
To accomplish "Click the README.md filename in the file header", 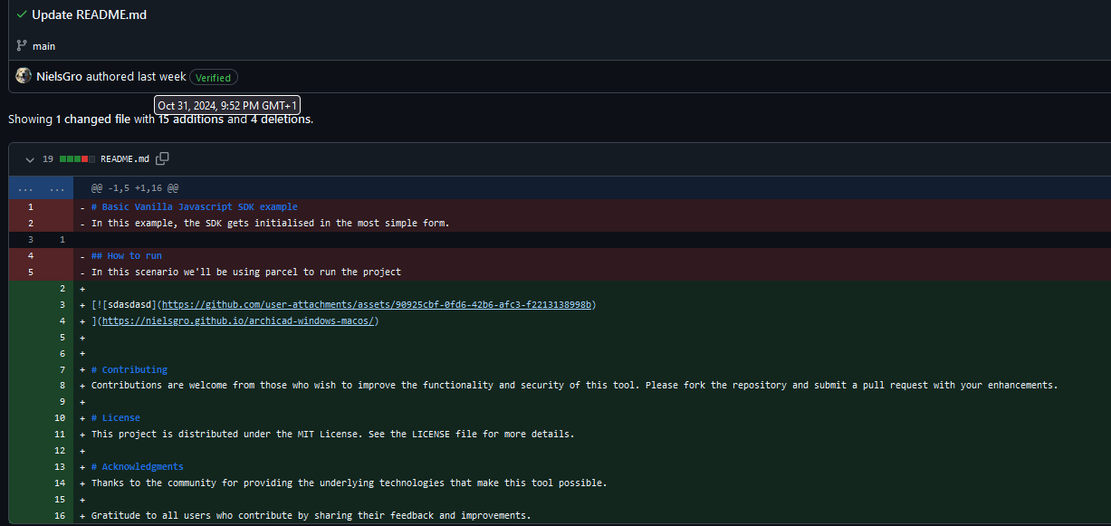I will tap(124, 158).
